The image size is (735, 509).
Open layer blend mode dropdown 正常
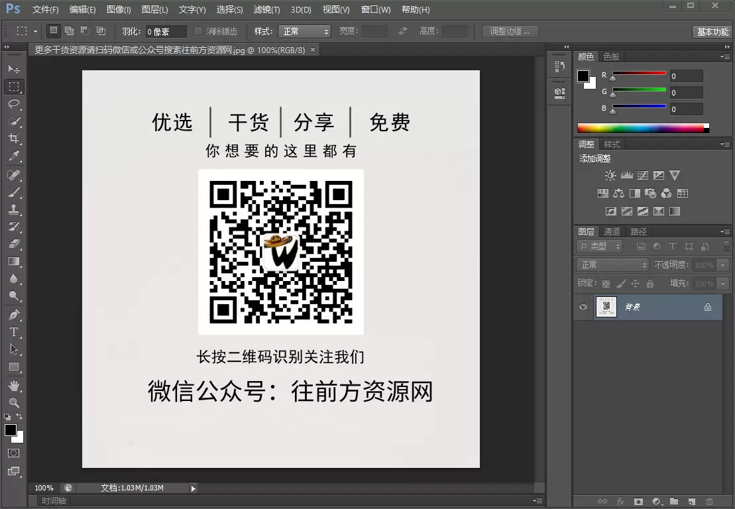612,265
